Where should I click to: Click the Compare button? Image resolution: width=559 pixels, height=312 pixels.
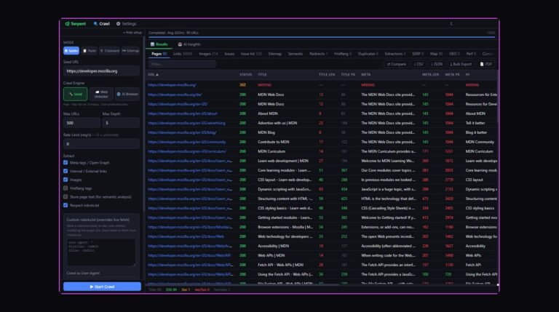[x=397, y=64]
